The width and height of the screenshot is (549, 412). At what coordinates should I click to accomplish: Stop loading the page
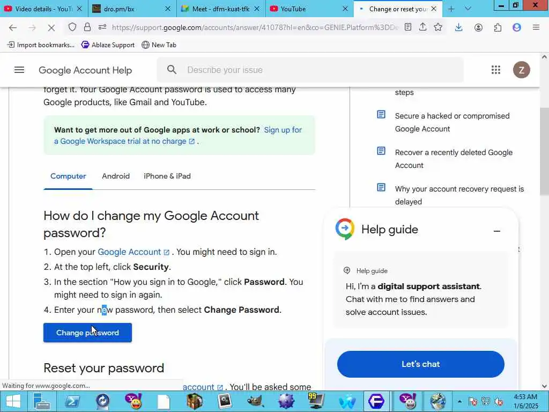(51, 27)
